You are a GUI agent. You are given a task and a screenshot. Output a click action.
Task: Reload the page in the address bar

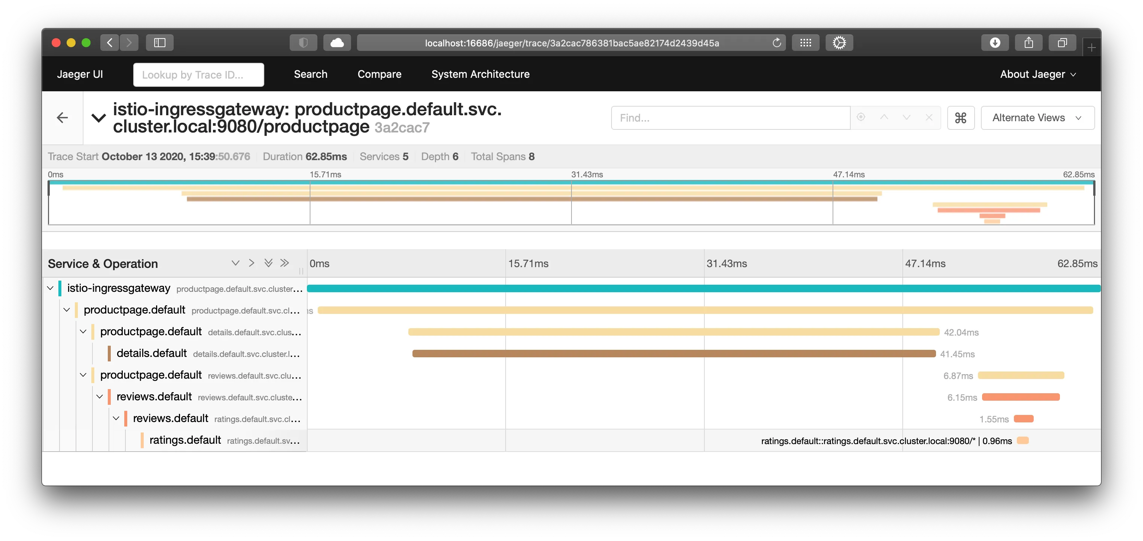[777, 43]
